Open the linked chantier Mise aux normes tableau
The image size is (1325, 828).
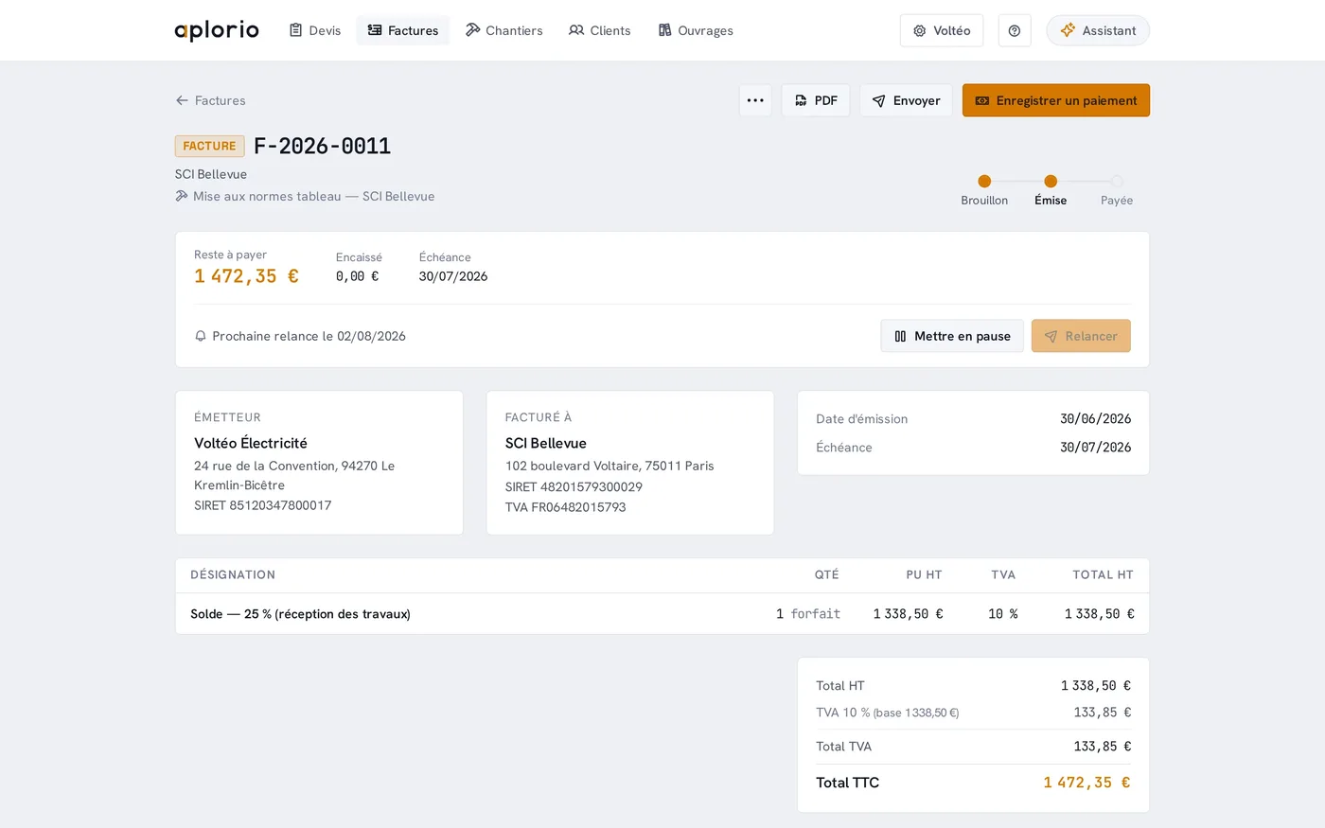(x=305, y=196)
